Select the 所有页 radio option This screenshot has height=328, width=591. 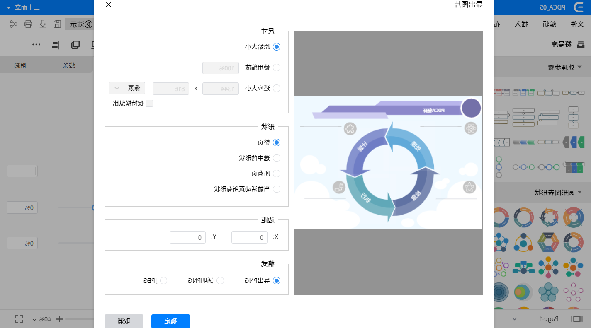pyautogui.click(x=277, y=173)
